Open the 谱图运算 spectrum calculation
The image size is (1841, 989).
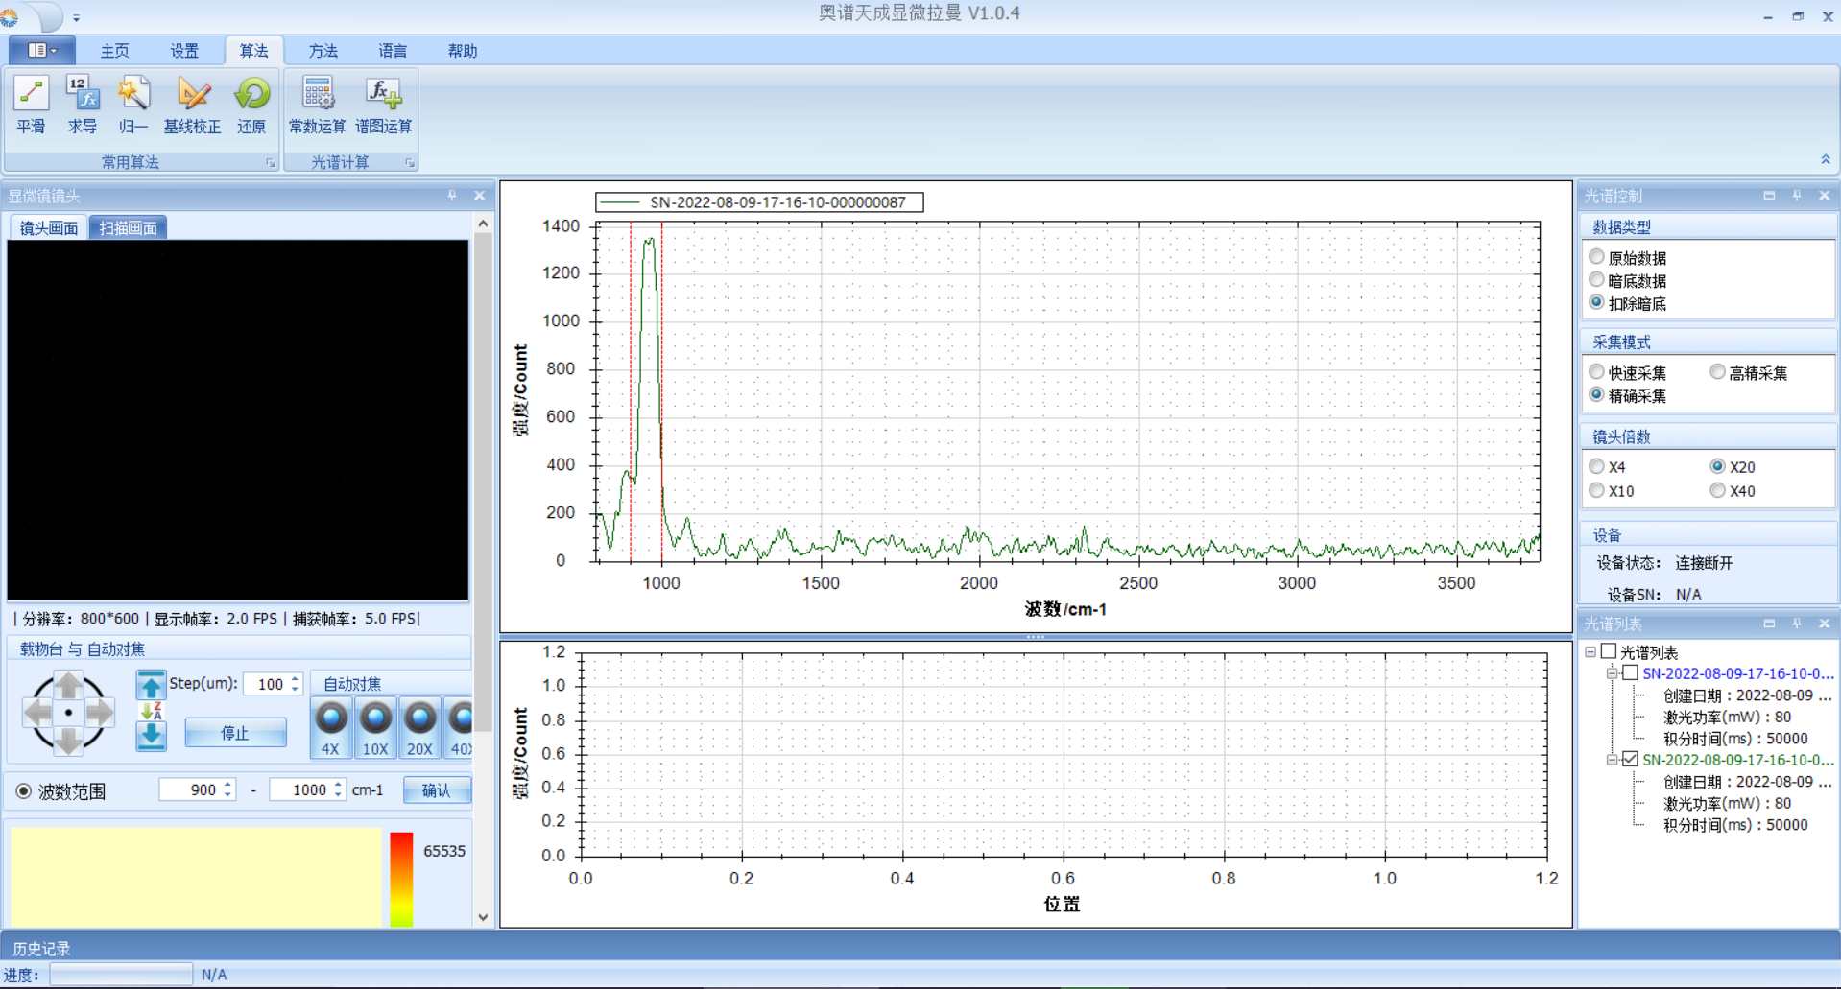point(384,106)
